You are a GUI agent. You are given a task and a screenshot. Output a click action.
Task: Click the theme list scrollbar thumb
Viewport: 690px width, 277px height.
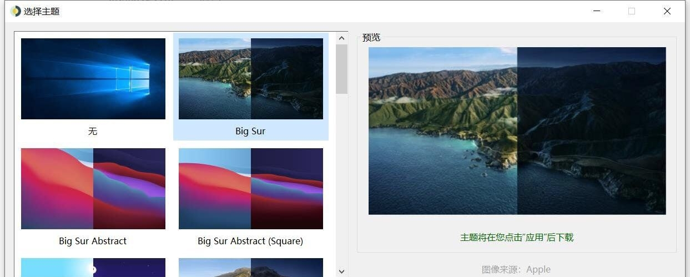(x=341, y=69)
